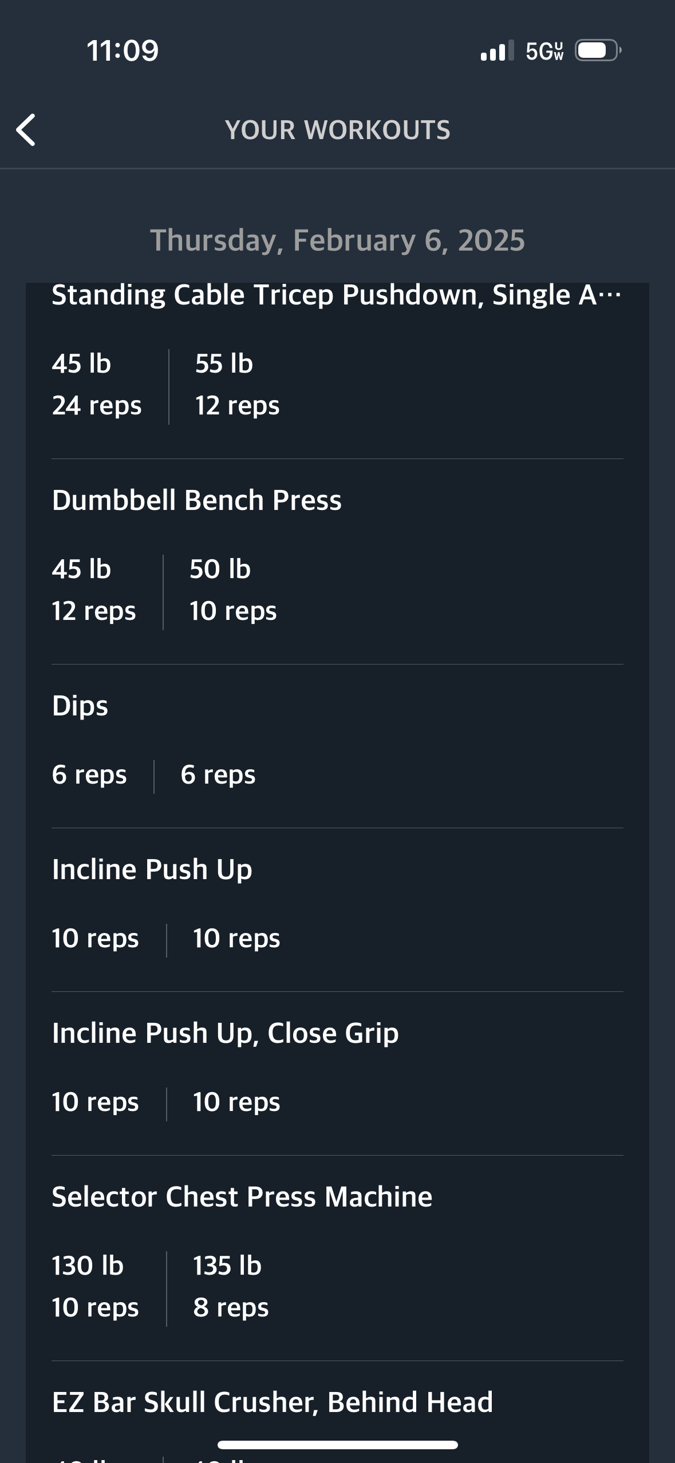The image size is (675, 1463).
Task: Select the 130 lb 10 reps set
Action: coord(95,1287)
